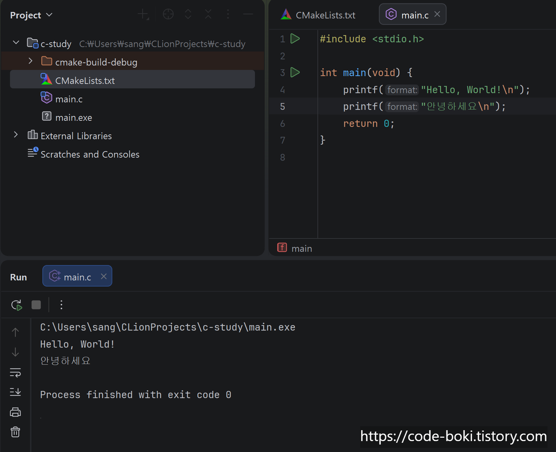
Task: Close the main.c run tab
Action: pos(104,276)
